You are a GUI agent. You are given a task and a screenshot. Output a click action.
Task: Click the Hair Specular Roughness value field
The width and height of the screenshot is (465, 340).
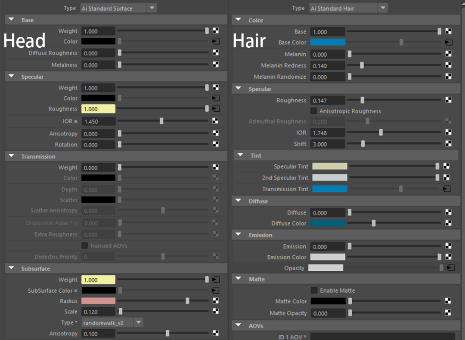(x=328, y=101)
